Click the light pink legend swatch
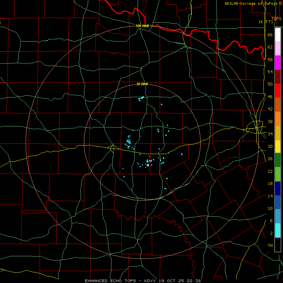Viewport: 283px width, 283px height. (x=278, y=48)
